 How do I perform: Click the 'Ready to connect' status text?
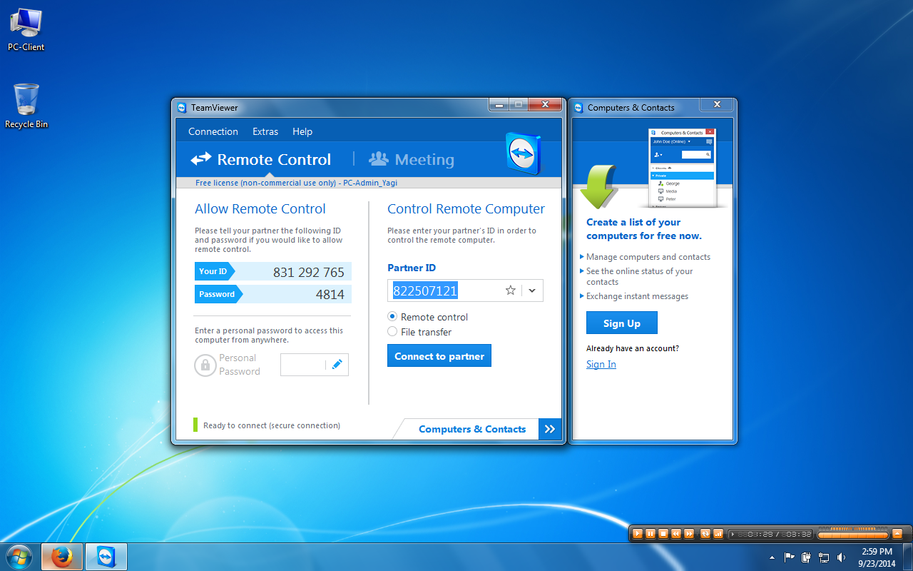(272, 425)
